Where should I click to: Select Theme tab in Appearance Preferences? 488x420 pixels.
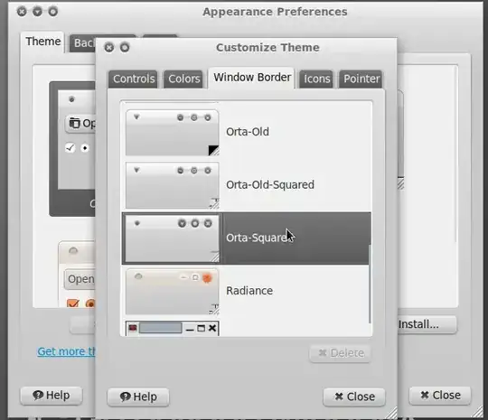(x=43, y=42)
